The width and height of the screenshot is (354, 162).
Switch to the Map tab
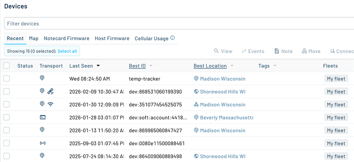(34, 38)
